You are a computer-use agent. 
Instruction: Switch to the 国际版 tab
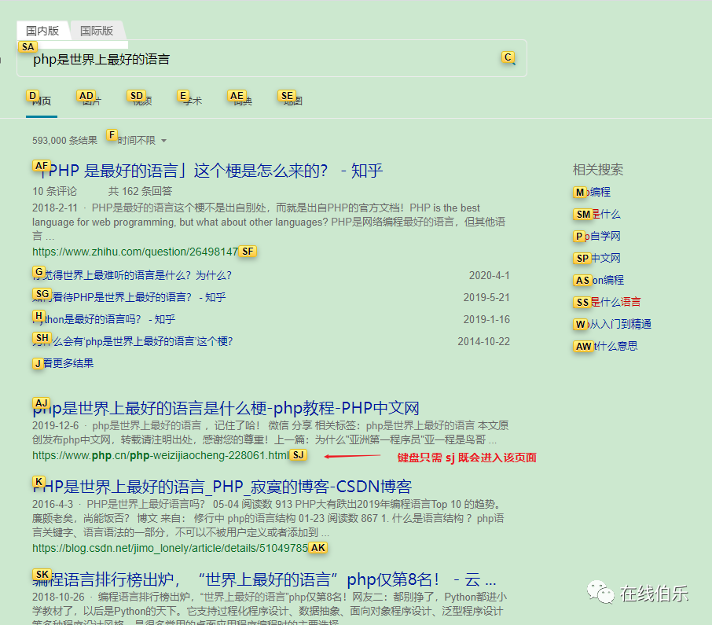(97, 31)
